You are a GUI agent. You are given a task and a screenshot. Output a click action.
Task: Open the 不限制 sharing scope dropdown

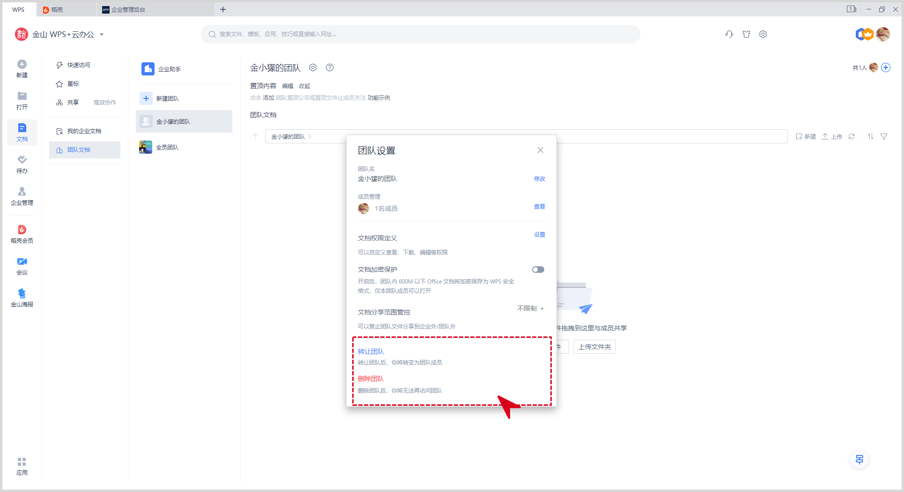(530, 308)
